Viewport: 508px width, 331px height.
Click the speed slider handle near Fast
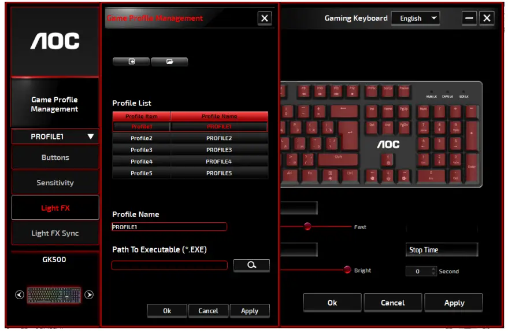tap(307, 226)
